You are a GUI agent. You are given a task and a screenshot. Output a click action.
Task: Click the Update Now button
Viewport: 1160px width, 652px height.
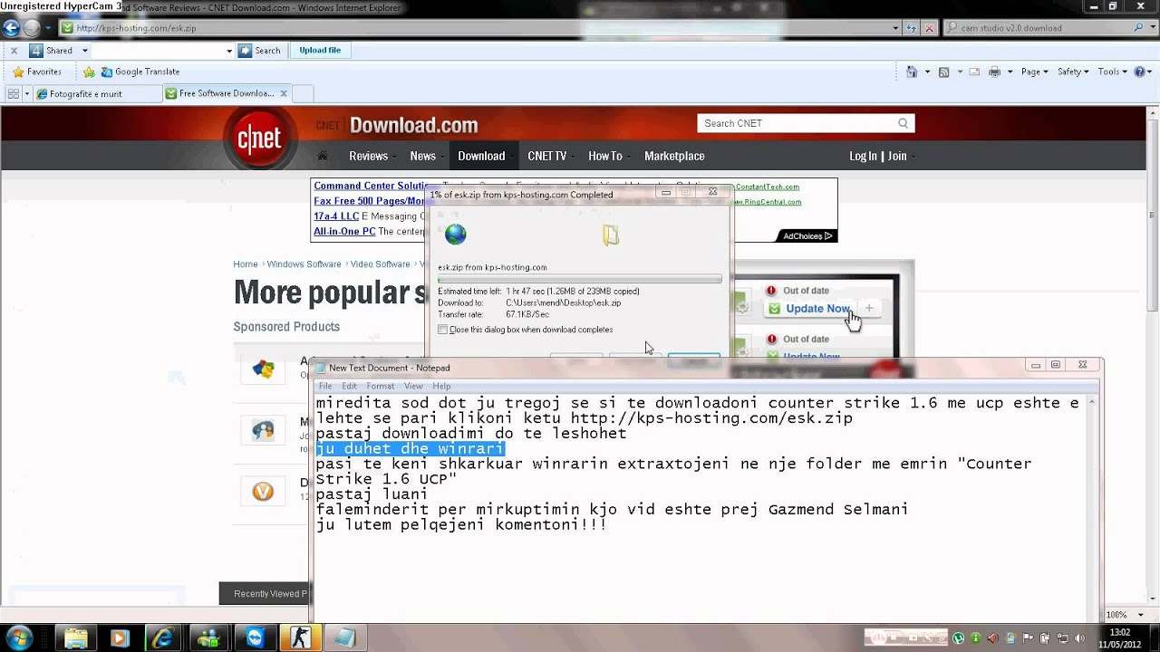(818, 309)
